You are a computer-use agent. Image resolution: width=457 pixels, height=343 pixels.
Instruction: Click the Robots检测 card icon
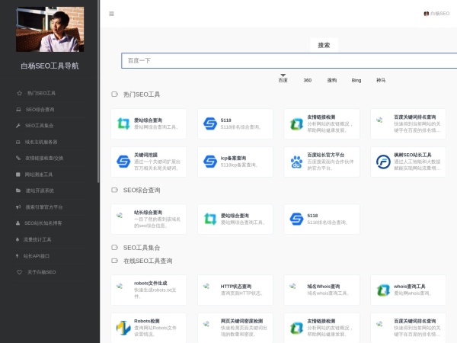coord(123,328)
